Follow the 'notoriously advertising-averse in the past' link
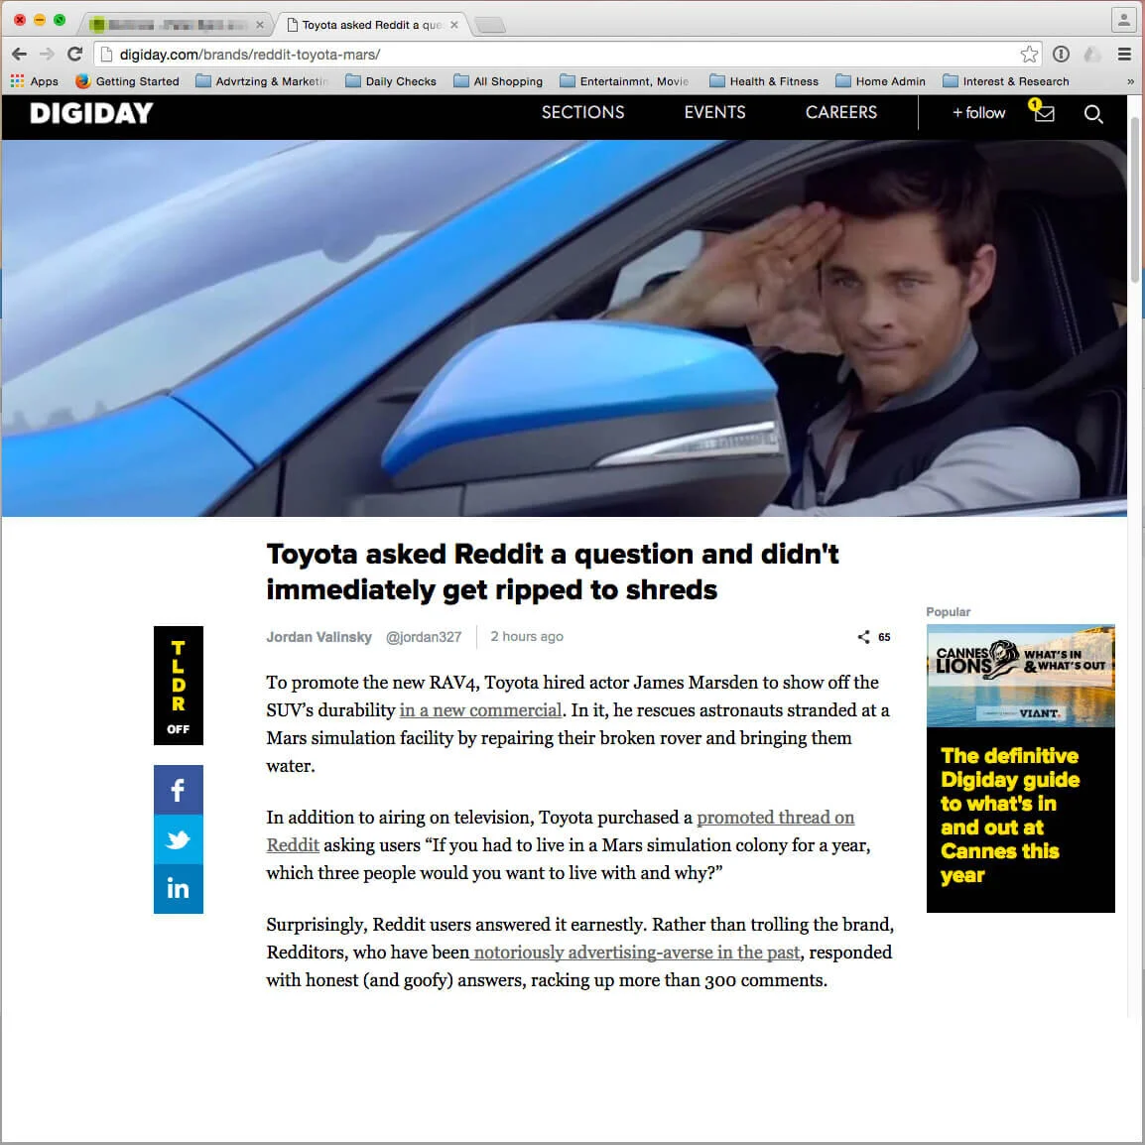This screenshot has height=1145, width=1145. [635, 953]
